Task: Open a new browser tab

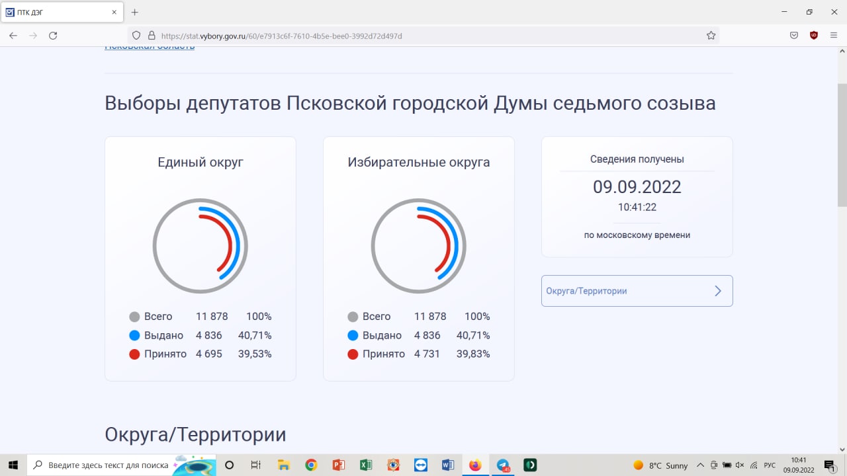Action: [x=135, y=12]
